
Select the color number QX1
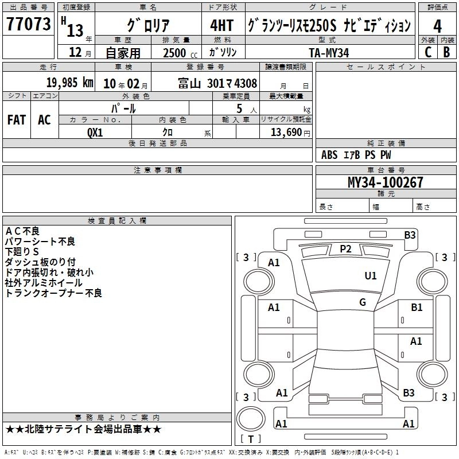tap(95, 133)
